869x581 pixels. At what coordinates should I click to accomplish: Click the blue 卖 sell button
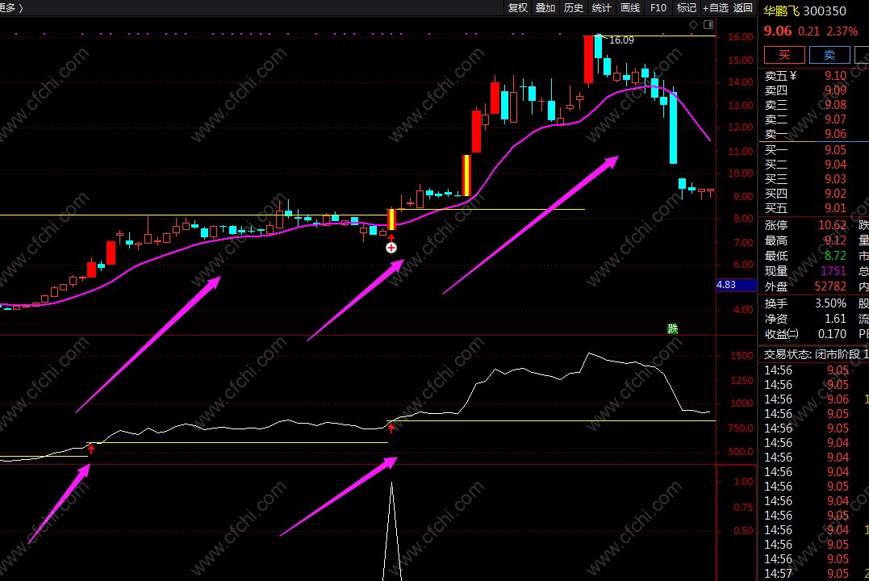pyautogui.click(x=829, y=54)
